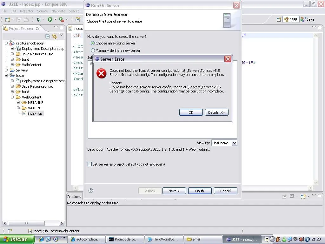This screenshot has height=244, width=325.
Task: Maximize the Project Explorer panel
Action: pos(62,27)
